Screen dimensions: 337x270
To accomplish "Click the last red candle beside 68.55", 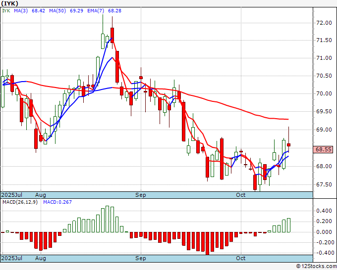I will (x=288, y=145).
